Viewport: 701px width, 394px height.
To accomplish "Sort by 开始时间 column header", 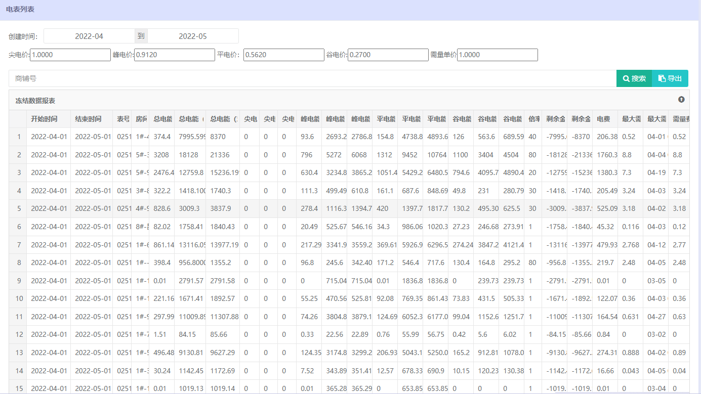I will pyautogui.click(x=49, y=119).
